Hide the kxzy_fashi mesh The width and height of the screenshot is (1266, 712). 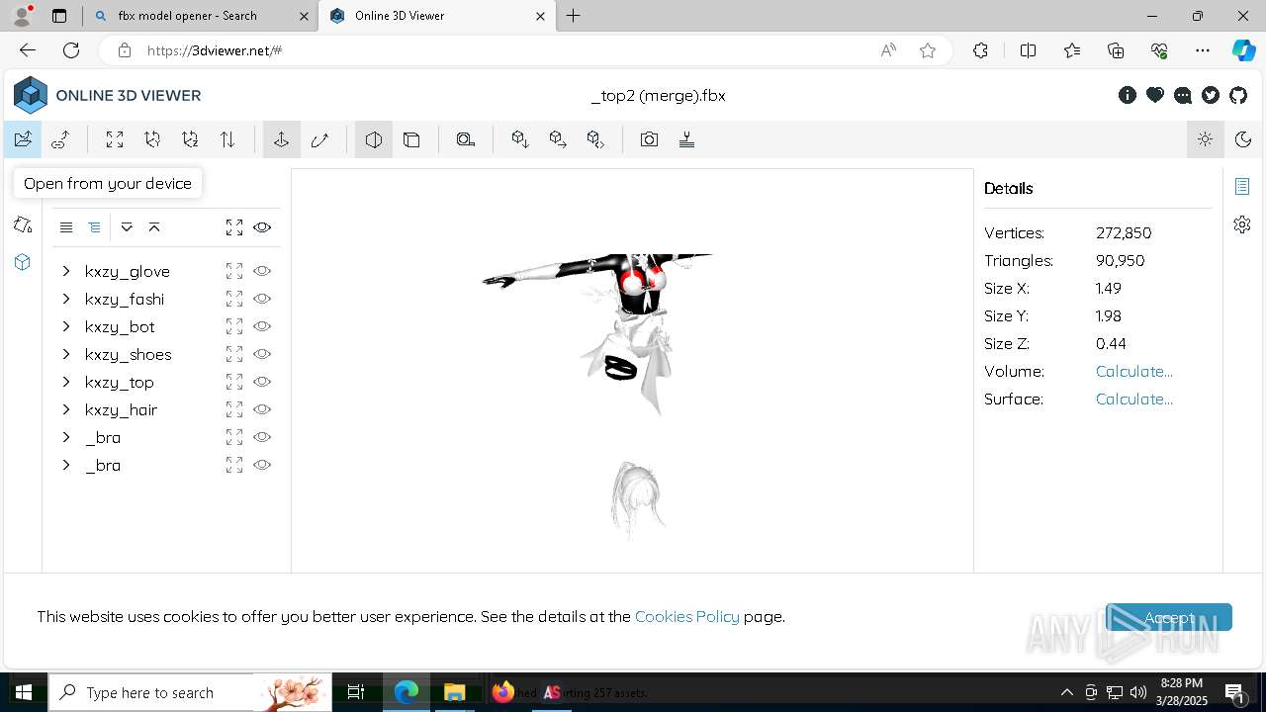pos(262,299)
